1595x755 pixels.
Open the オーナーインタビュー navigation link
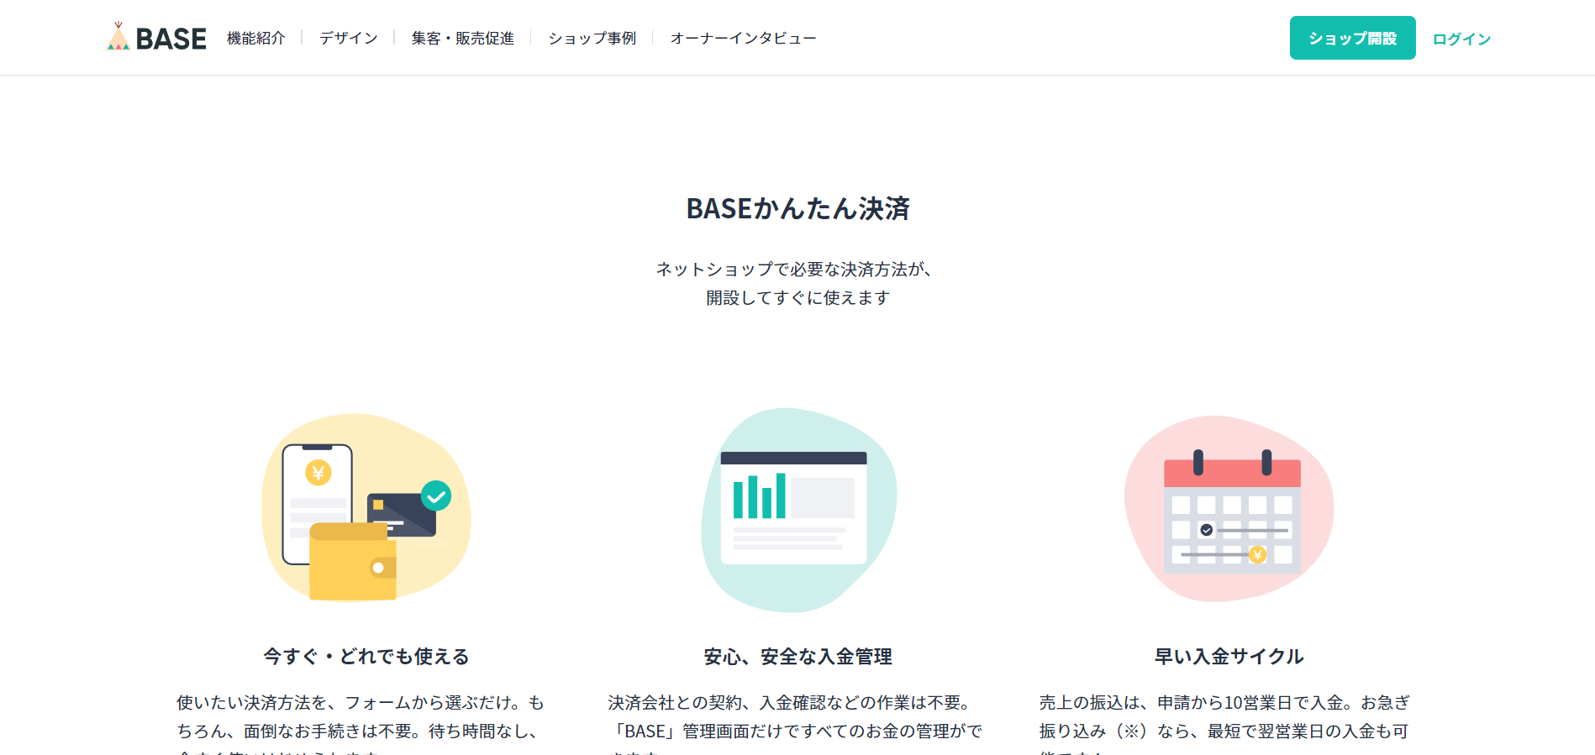(743, 39)
